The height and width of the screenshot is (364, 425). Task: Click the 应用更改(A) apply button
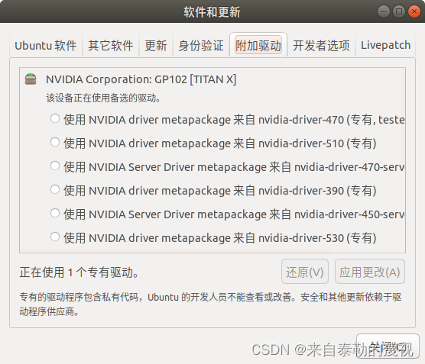coord(370,272)
